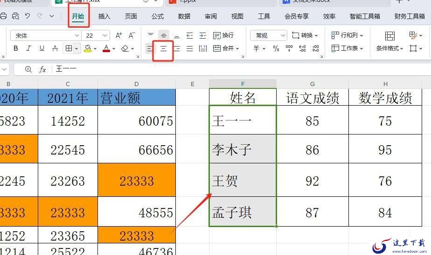Toggle top vertical alignment

(151, 35)
